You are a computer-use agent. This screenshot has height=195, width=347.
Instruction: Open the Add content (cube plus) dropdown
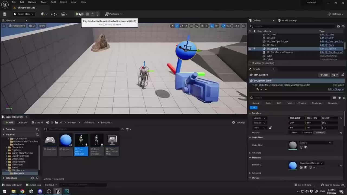click(44, 14)
